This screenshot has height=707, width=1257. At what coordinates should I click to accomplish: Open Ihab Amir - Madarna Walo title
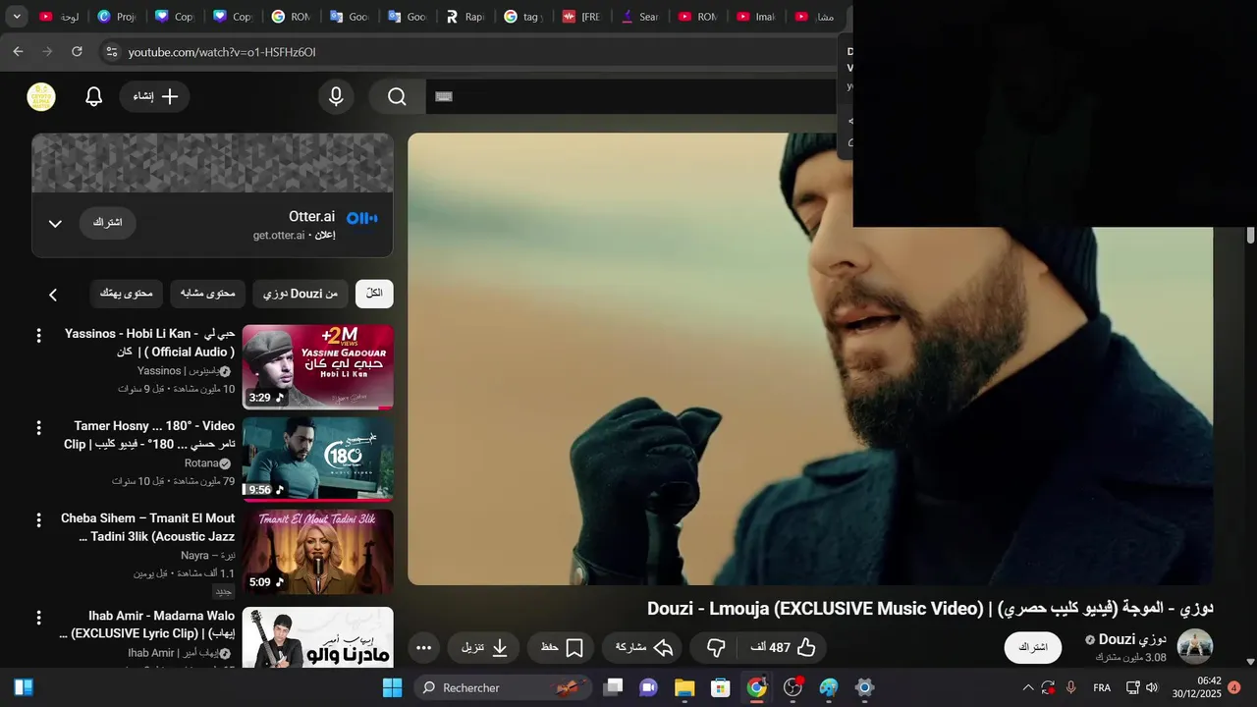(x=147, y=625)
